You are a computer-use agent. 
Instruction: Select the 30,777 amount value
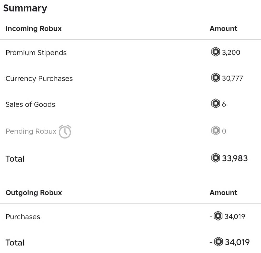(x=232, y=78)
